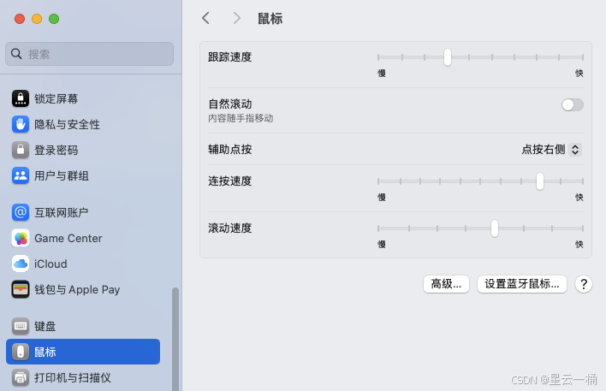Click the 滚动速度 scrolling speed slider
The image size is (606, 391).
[480, 228]
